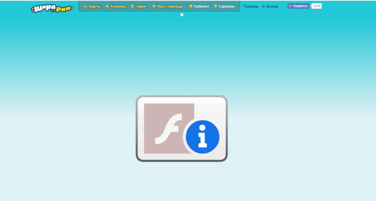Go to the Герои section
This screenshot has width=376, height=201.
[x=141, y=6]
